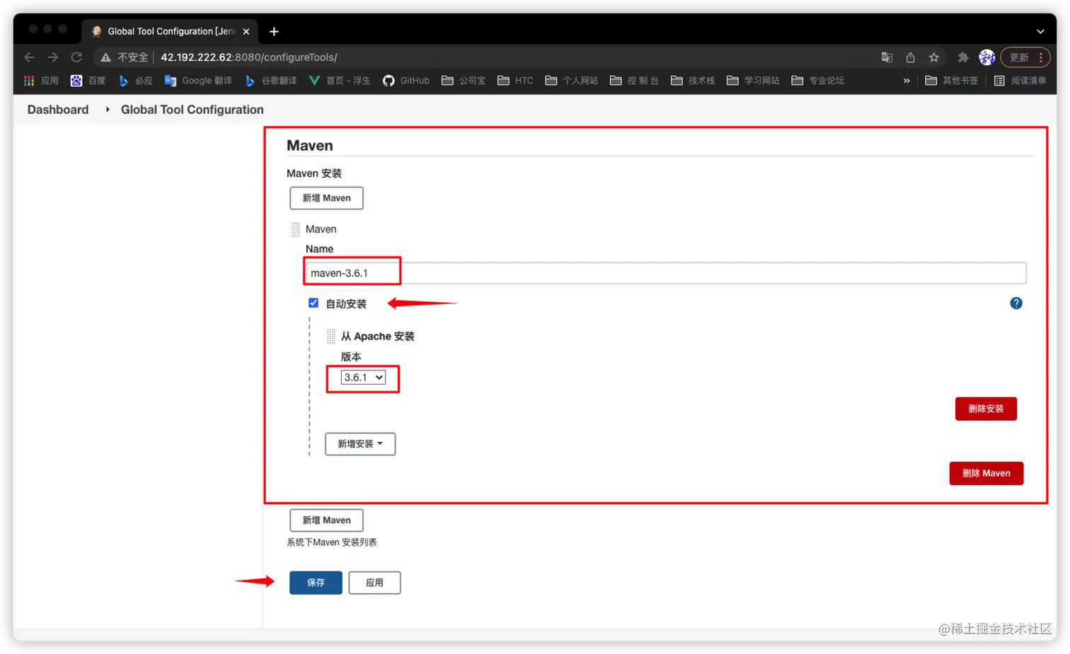Click the Maven 安装 label
Image resolution: width=1070 pixels, height=654 pixels.
tap(314, 173)
